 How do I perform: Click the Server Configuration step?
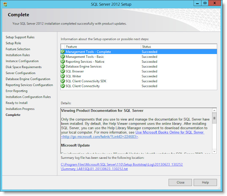[21, 73]
